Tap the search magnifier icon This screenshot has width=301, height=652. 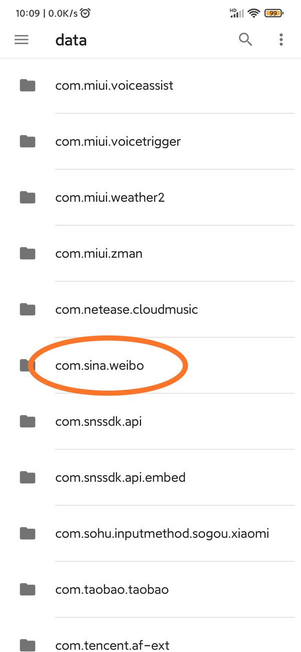(245, 40)
